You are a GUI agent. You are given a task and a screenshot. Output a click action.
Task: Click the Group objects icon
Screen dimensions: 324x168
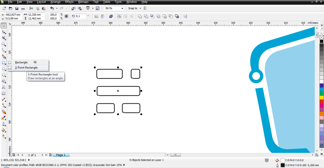119,16
